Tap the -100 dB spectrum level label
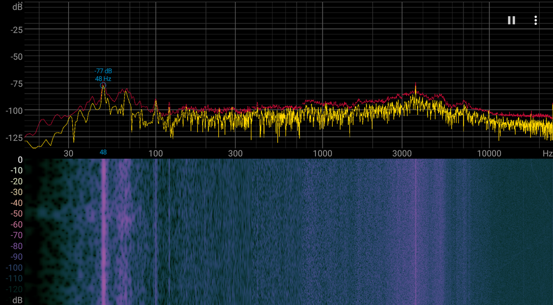 [14, 111]
